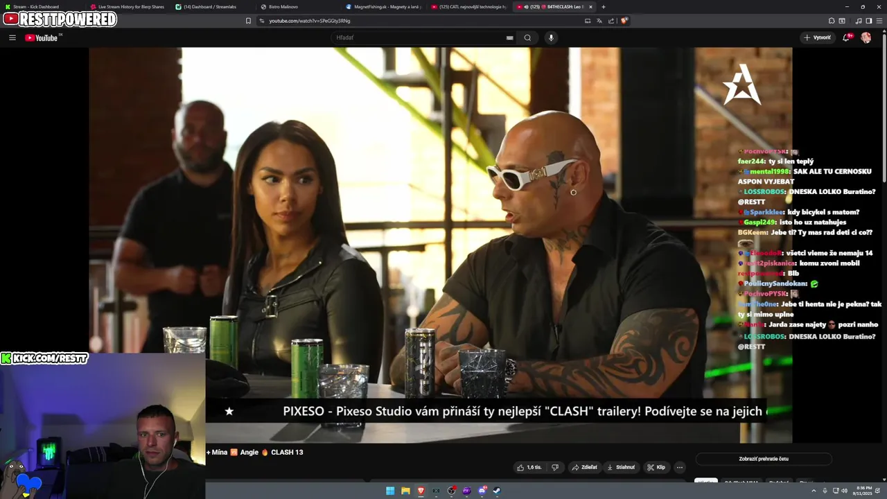Go to the YouTube home logo

pyautogui.click(x=42, y=37)
